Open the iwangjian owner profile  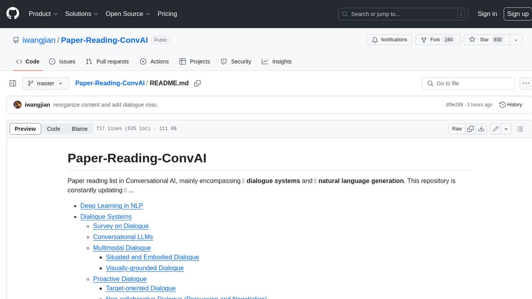39,40
